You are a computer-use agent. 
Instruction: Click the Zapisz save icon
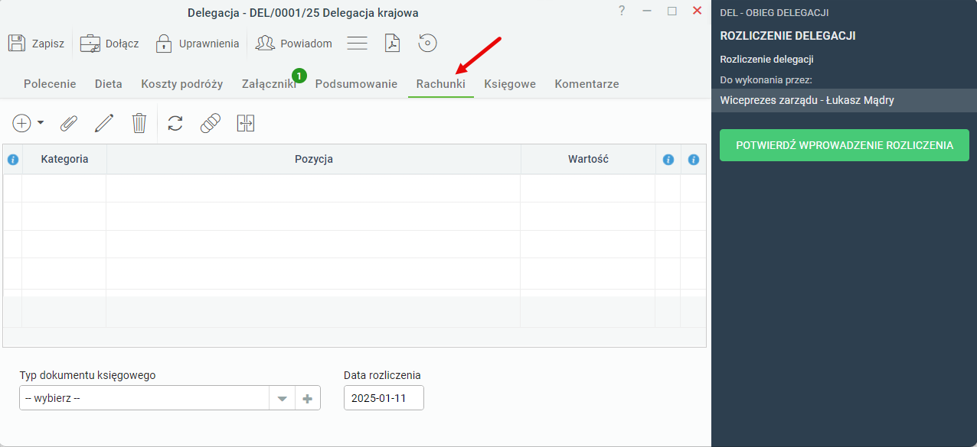(x=17, y=43)
